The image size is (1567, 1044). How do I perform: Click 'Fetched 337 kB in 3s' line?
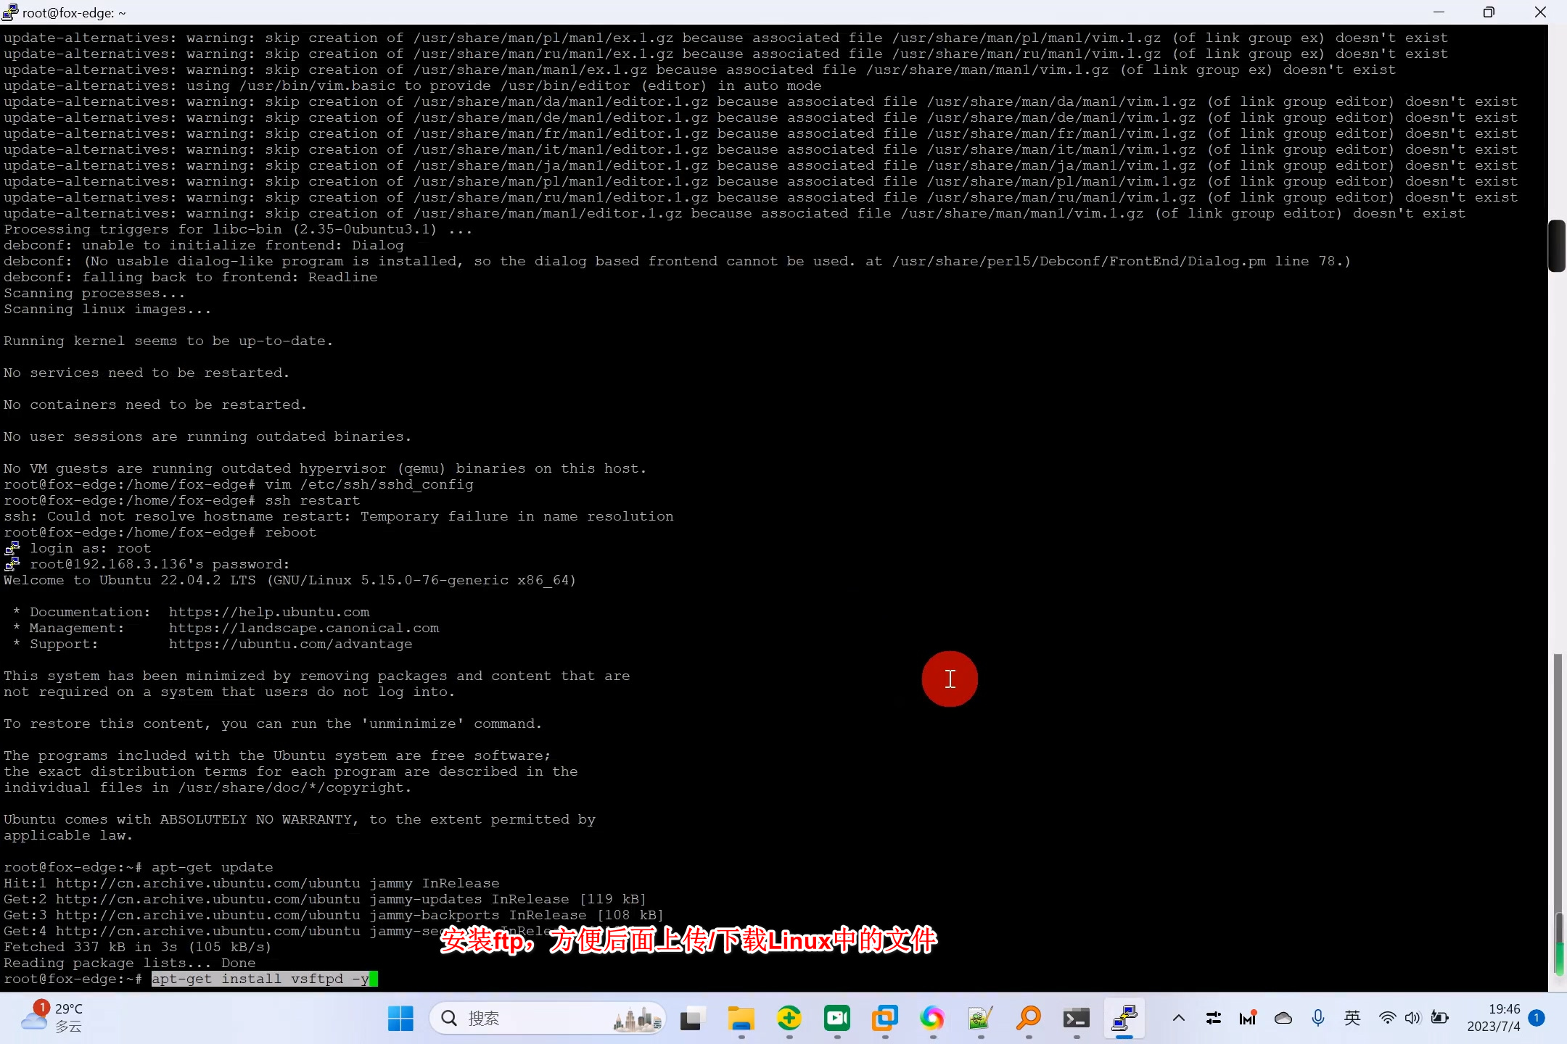coord(137,948)
